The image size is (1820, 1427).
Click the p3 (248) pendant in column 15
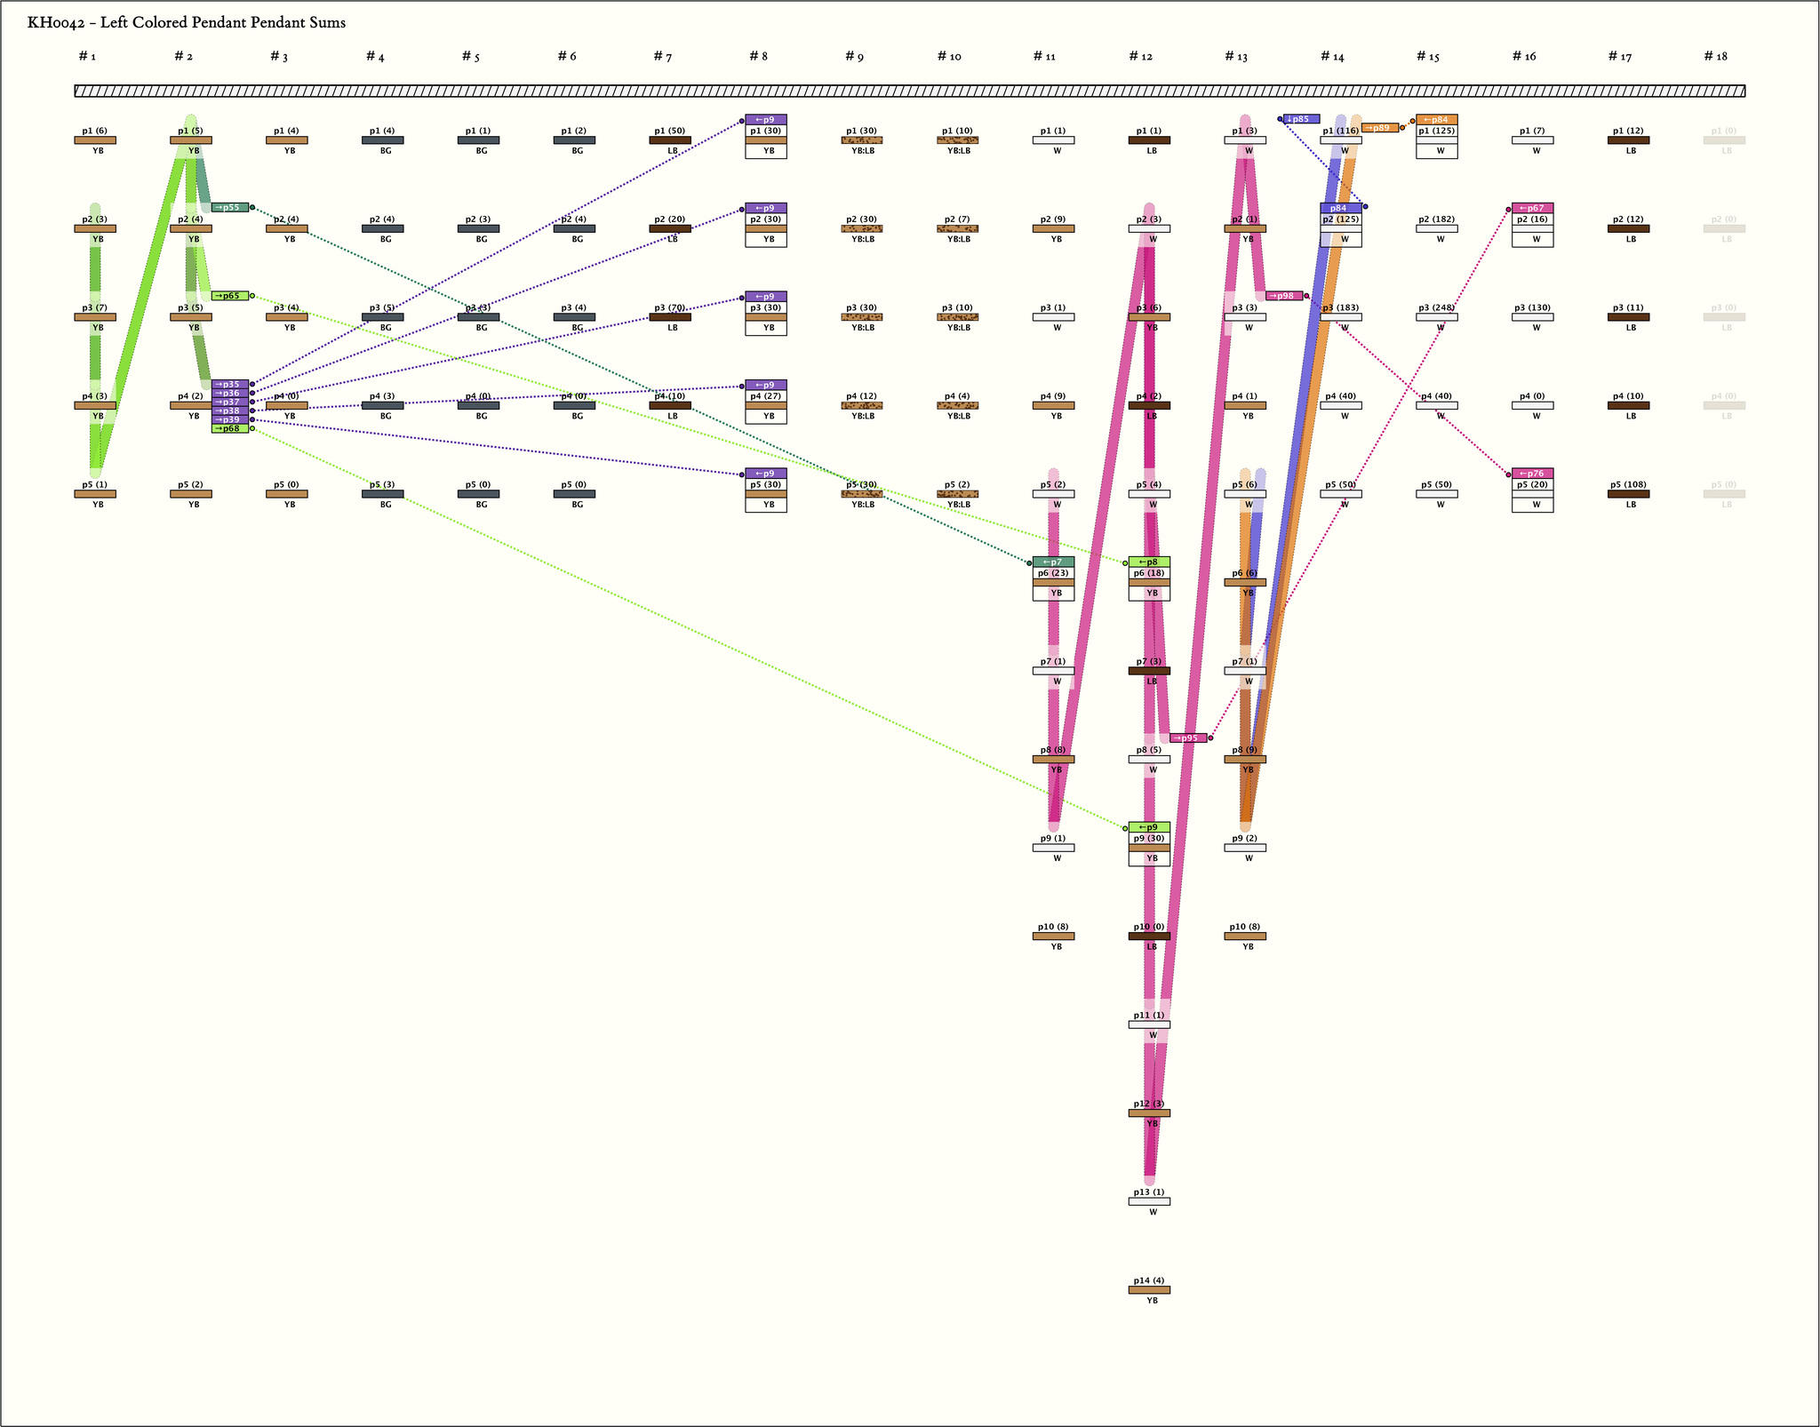click(x=1436, y=317)
